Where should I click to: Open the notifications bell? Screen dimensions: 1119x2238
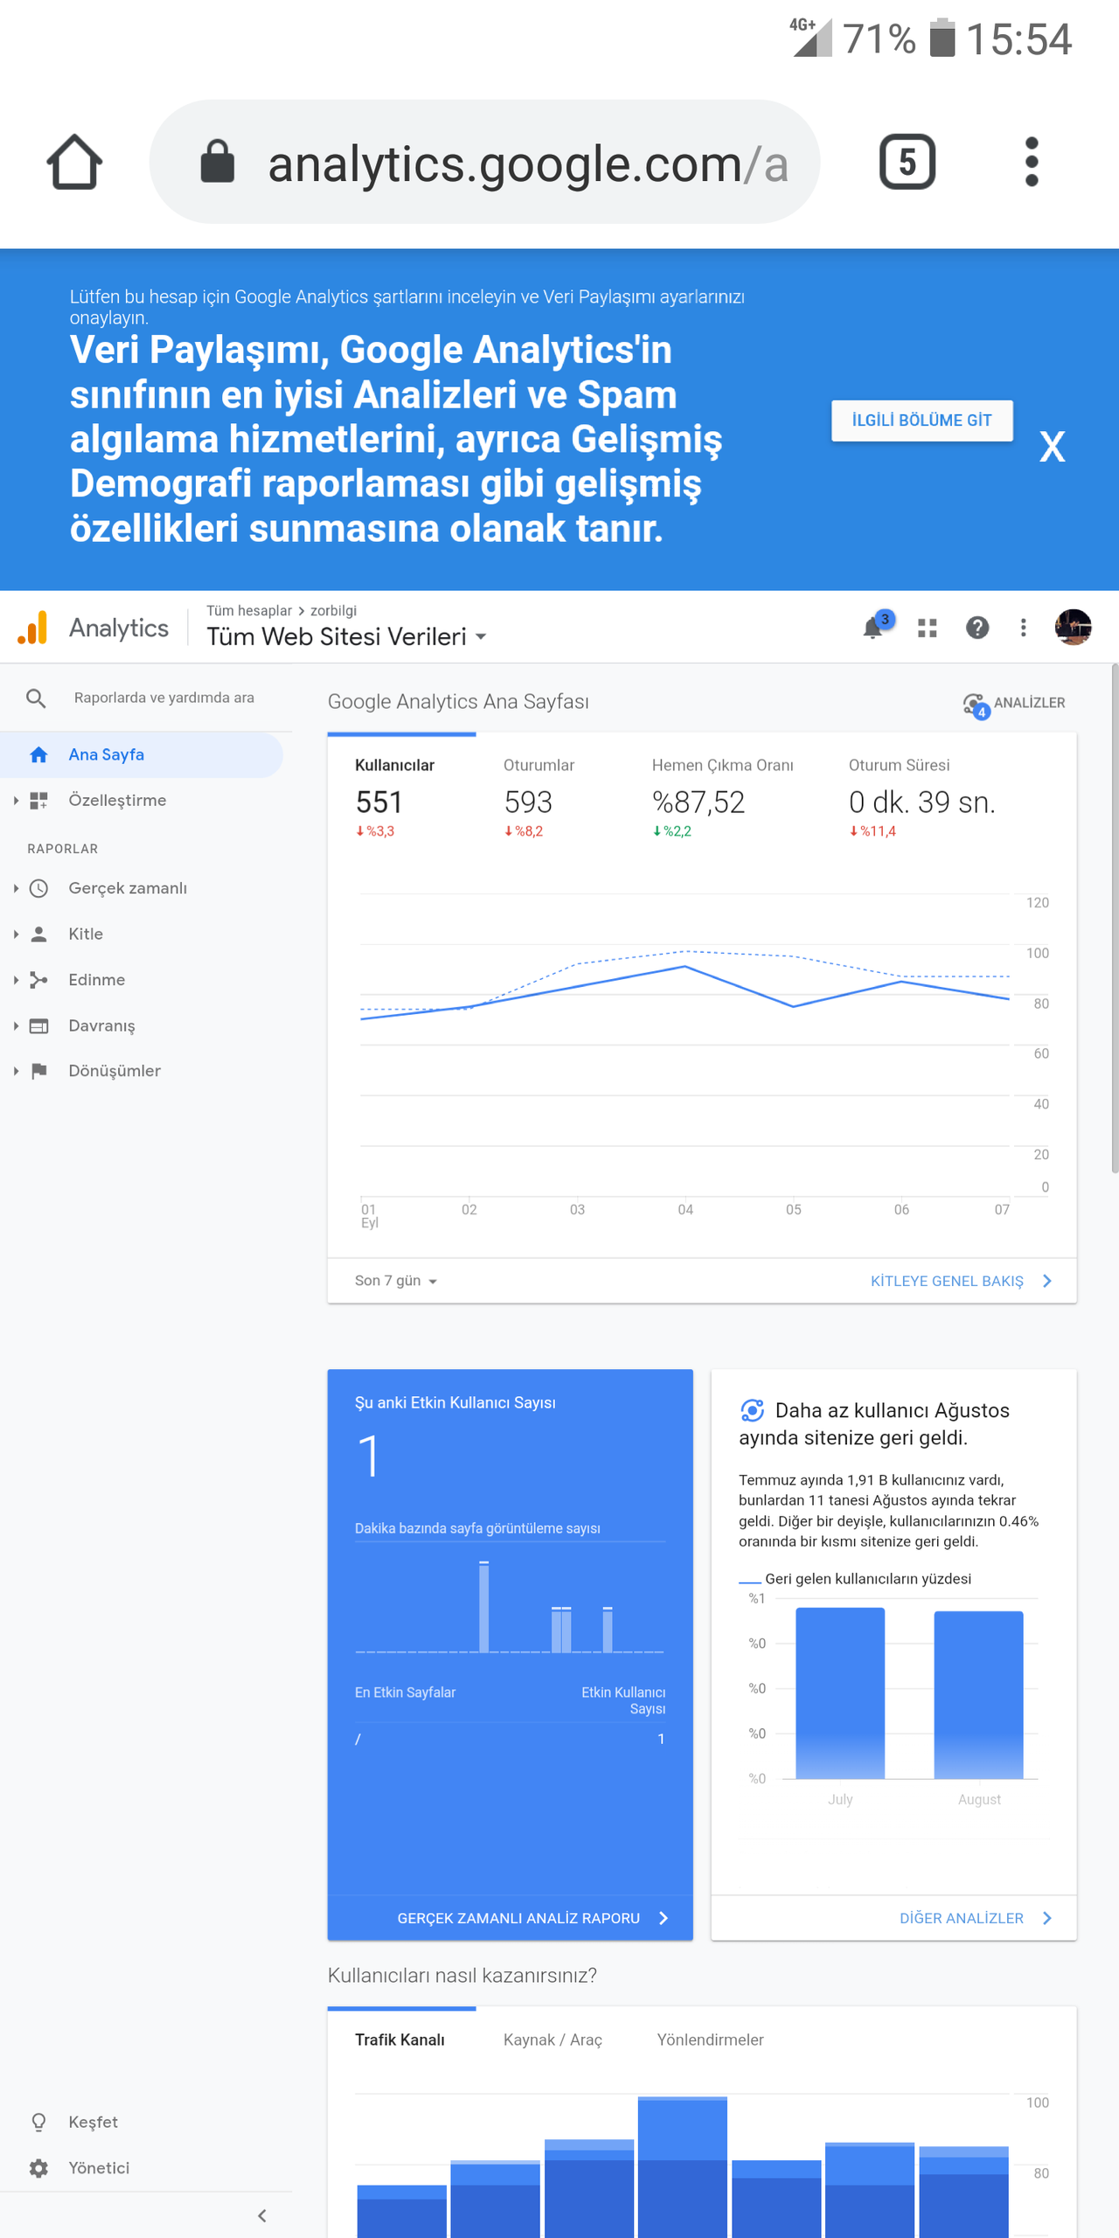point(872,628)
